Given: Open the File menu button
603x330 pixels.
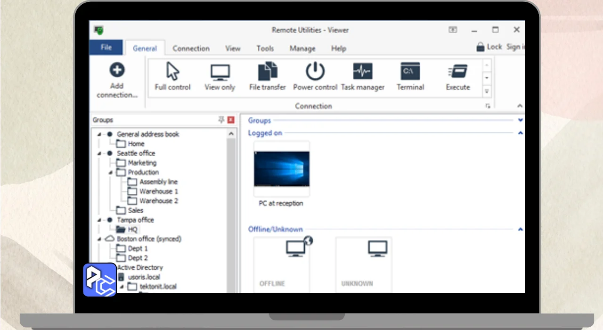Looking at the screenshot, I should coord(106,48).
